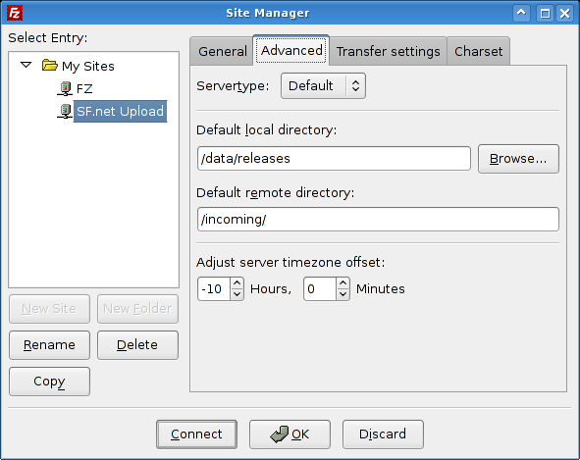Increase the minutes offset by one
The width and height of the screenshot is (580, 460).
coord(343,283)
